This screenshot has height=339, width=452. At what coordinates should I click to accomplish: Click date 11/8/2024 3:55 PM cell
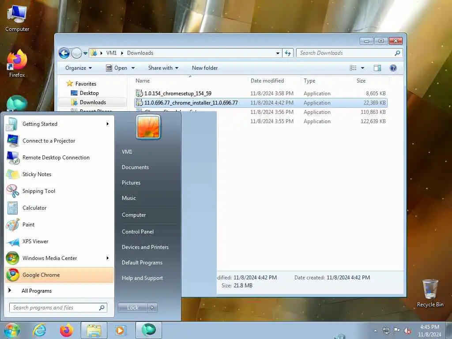pyautogui.click(x=272, y=121)
